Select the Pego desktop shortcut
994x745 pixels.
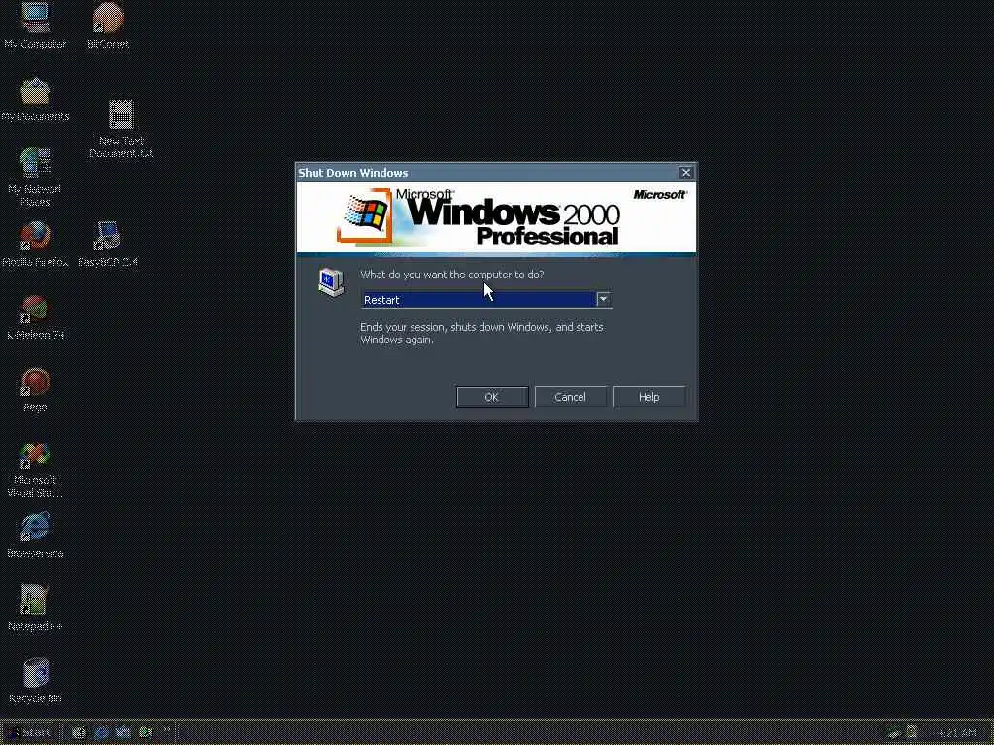click(35, 390)
